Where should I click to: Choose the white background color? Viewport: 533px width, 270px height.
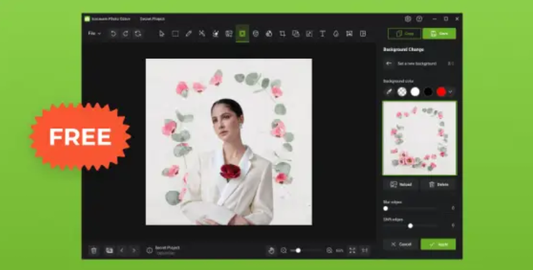click(x=415, y=92)
